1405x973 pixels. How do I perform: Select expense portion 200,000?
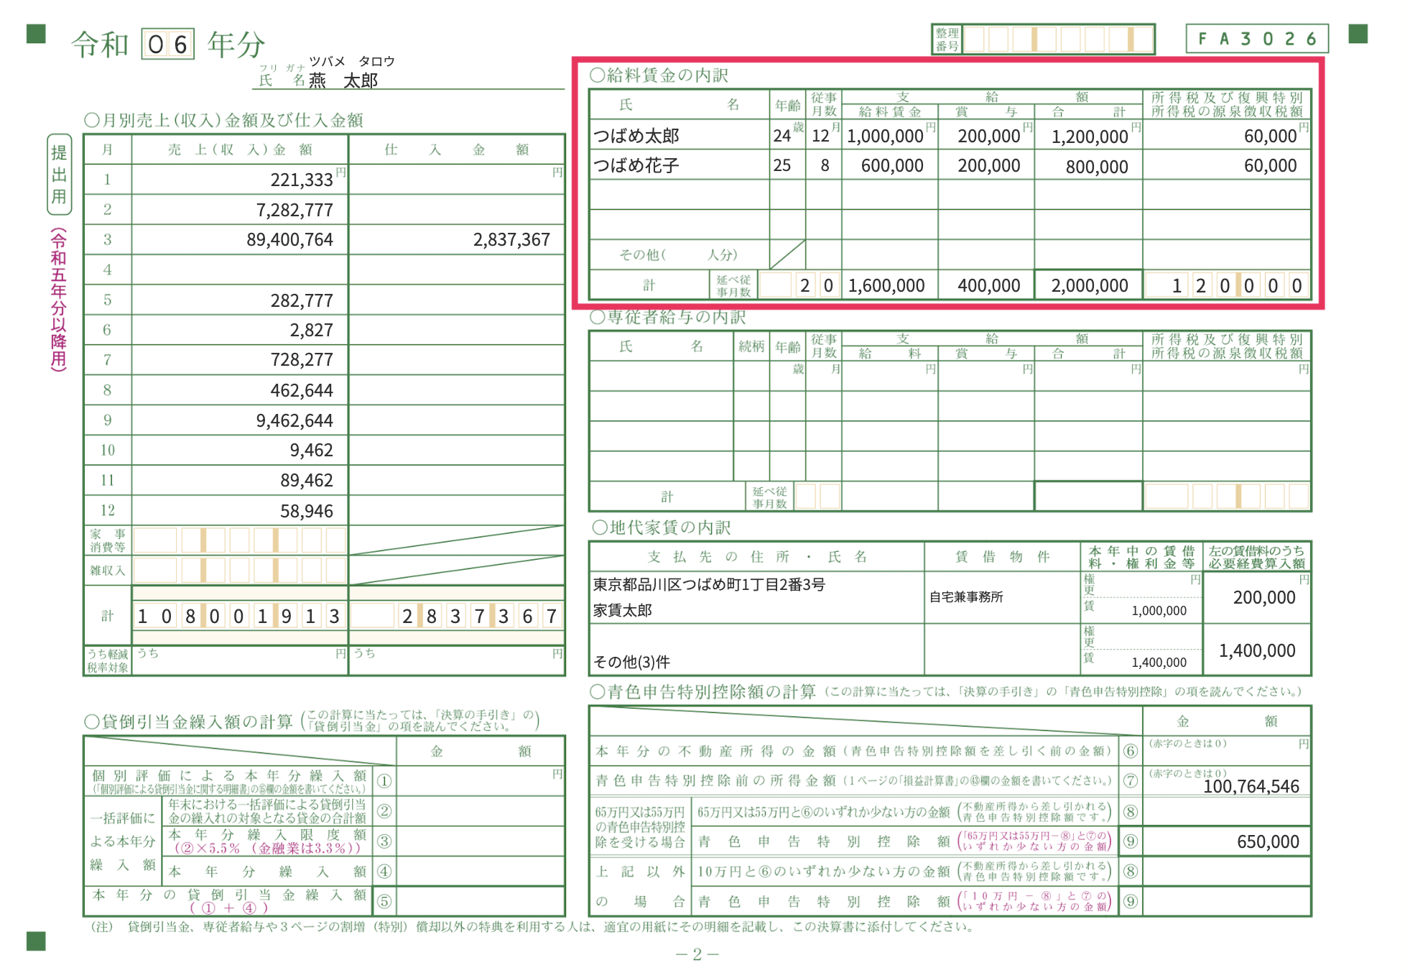pyautogui.click(x=1264, y=598)
